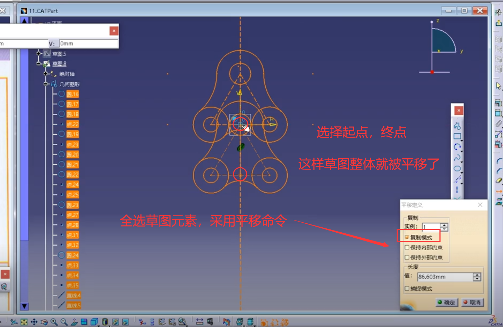Screen dimensions: 503x327
Task: Click the 长度 值 input field
Action: (445, 277)
